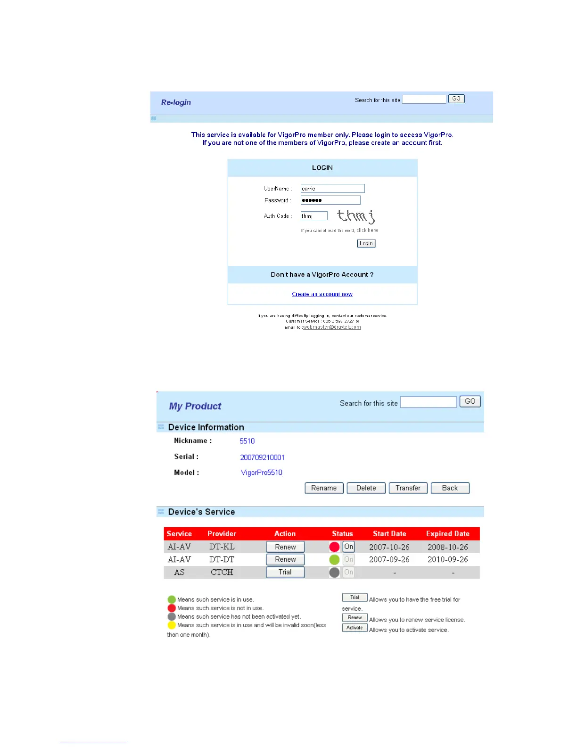
Task: Click the Back button
Action: tap(450, 488)
